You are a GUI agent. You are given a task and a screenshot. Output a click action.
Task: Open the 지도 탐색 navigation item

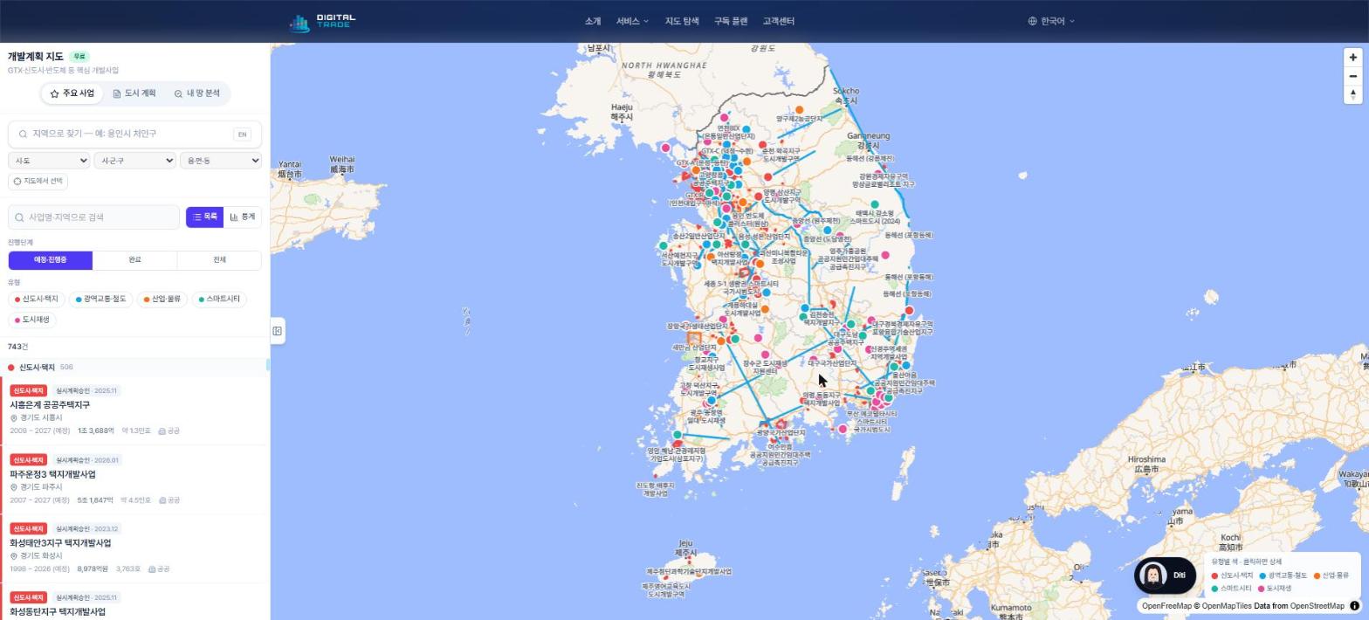click(x=682, y=21)
